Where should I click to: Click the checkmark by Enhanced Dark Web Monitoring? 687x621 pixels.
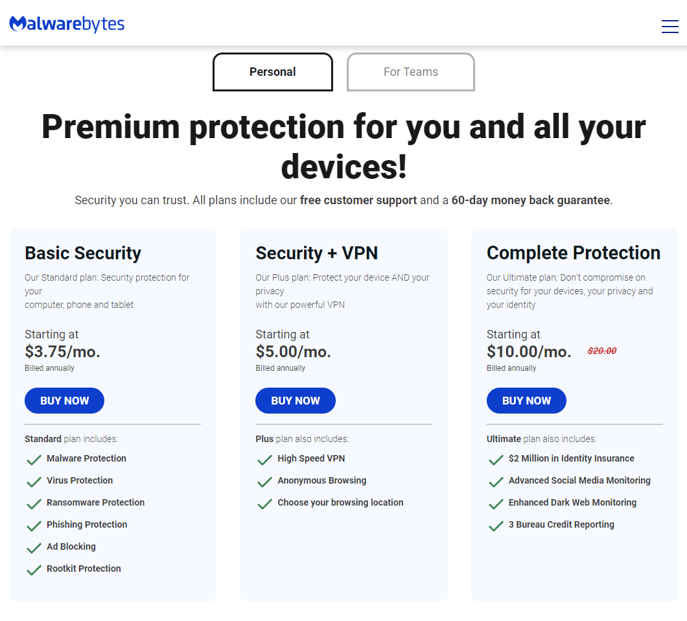pos(496,504)
